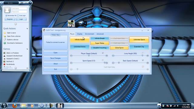The image size is (194, 109).
Task: Click the BioShock 2 game icon
Action: coord(5,61)
